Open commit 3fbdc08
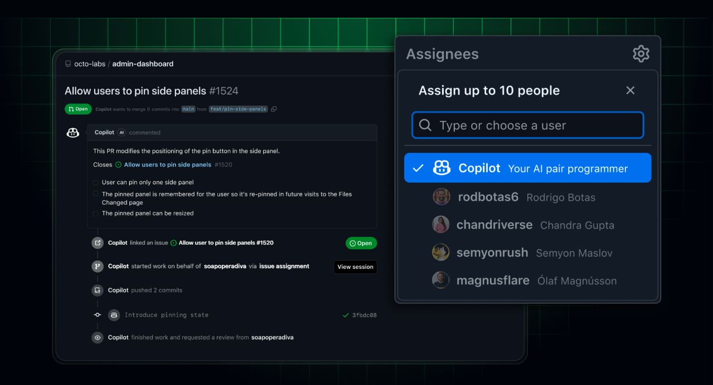Viewport: 713px width, 385px height. [365, 315]
